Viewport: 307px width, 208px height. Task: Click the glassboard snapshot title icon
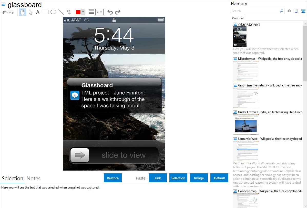[x=3, y=4]
